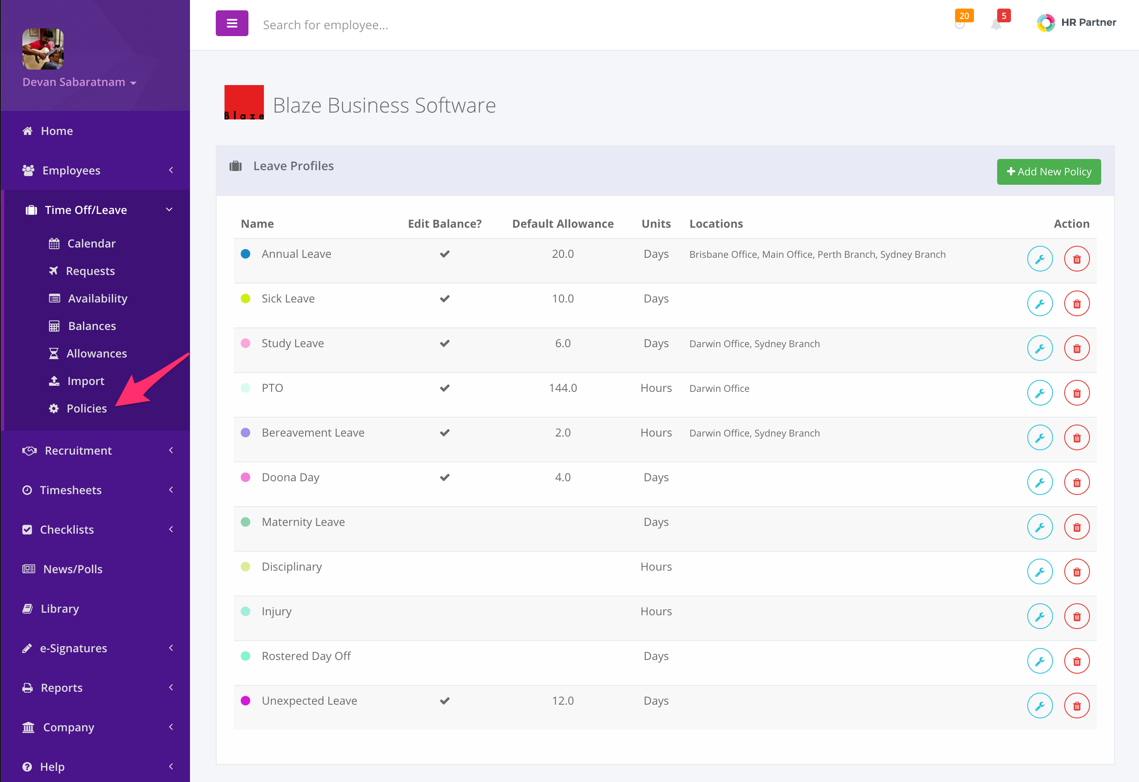Click the Add New Policy button
The width and height of the screenshot is (1139, 782).
pos(1048,171)
